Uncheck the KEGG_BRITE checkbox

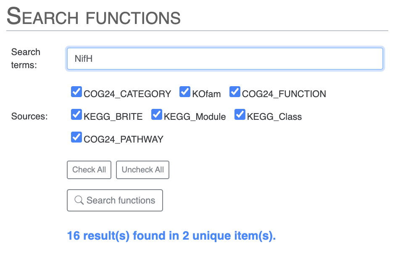pos(76,115)
